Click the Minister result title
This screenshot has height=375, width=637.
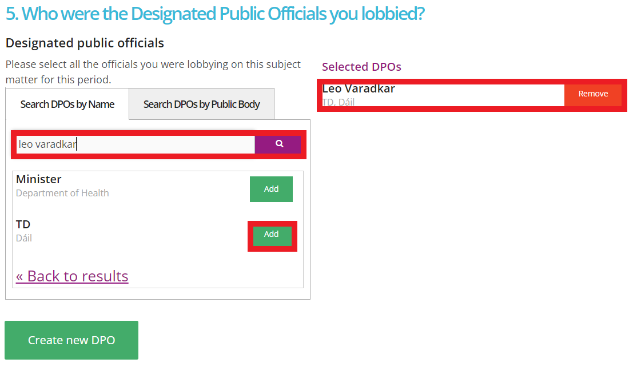point(39,179)
